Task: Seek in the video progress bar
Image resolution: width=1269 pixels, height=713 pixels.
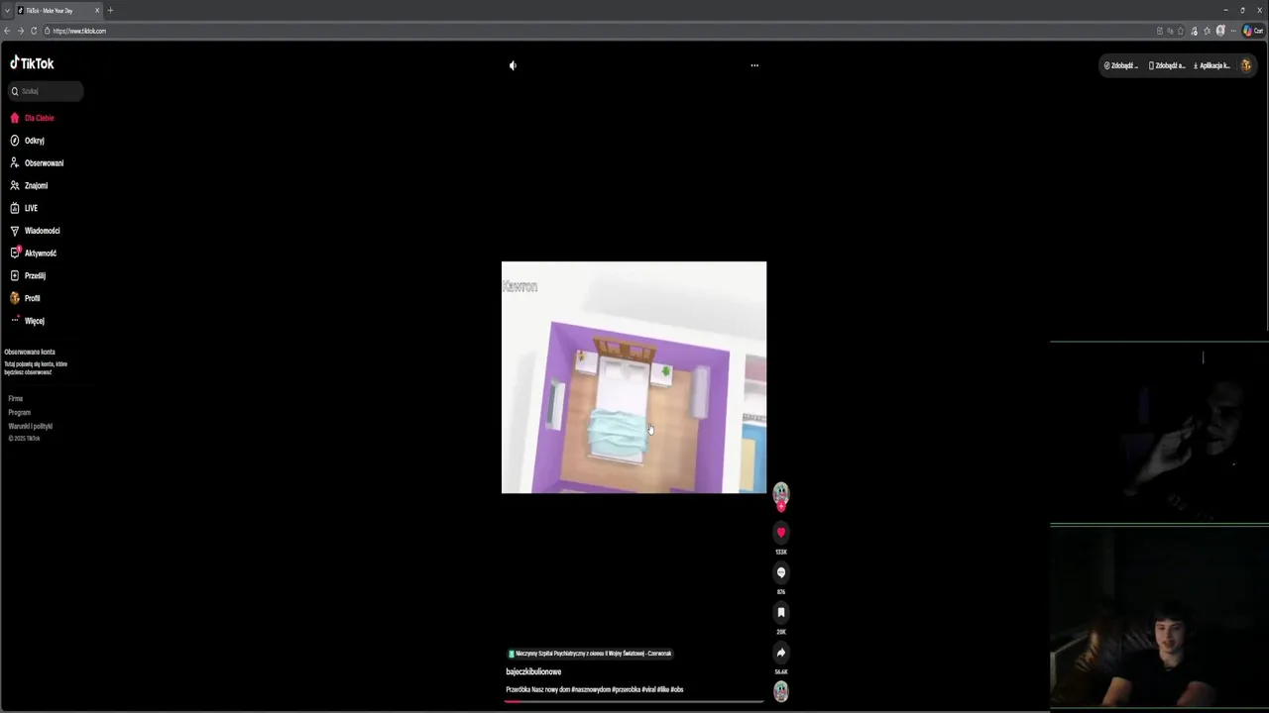Action: [634, 701]
